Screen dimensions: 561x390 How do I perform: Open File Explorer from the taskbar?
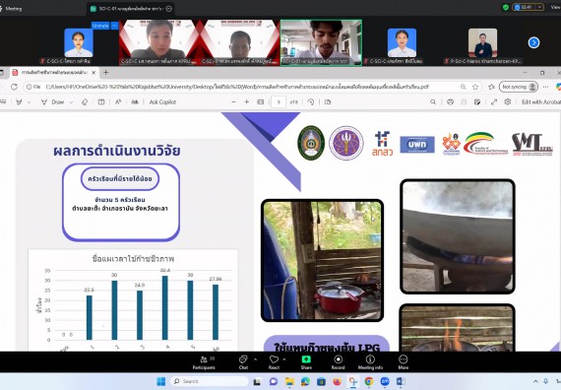point(289,381)
